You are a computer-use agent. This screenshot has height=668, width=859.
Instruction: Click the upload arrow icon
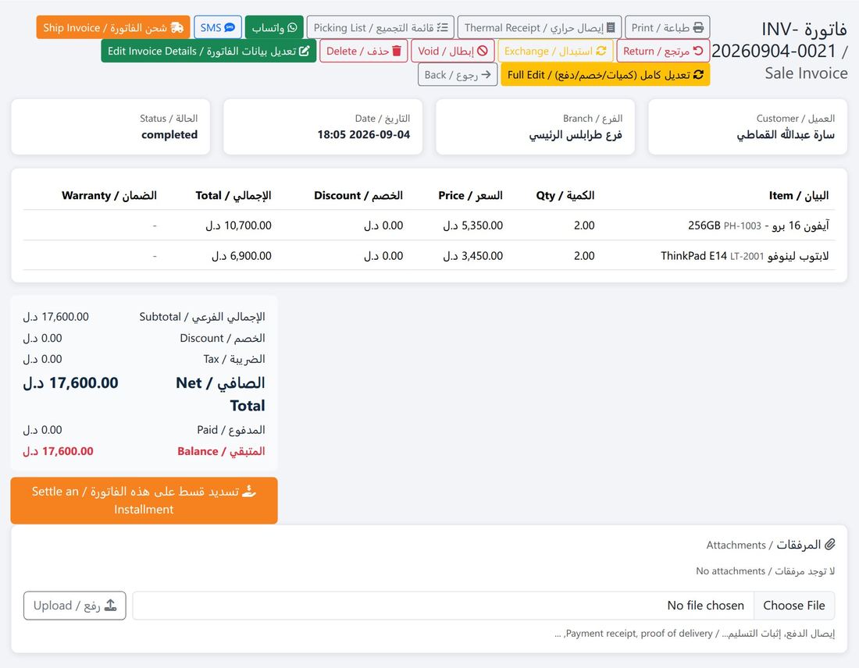click(111, 605)
